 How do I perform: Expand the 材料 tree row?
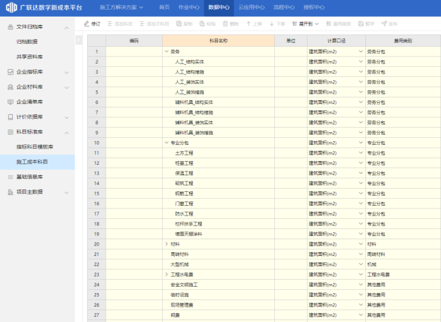(x=167, y=244)
